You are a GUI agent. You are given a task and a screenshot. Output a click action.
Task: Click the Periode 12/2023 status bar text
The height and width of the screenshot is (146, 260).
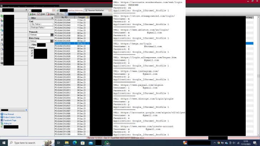click(116, 138)
